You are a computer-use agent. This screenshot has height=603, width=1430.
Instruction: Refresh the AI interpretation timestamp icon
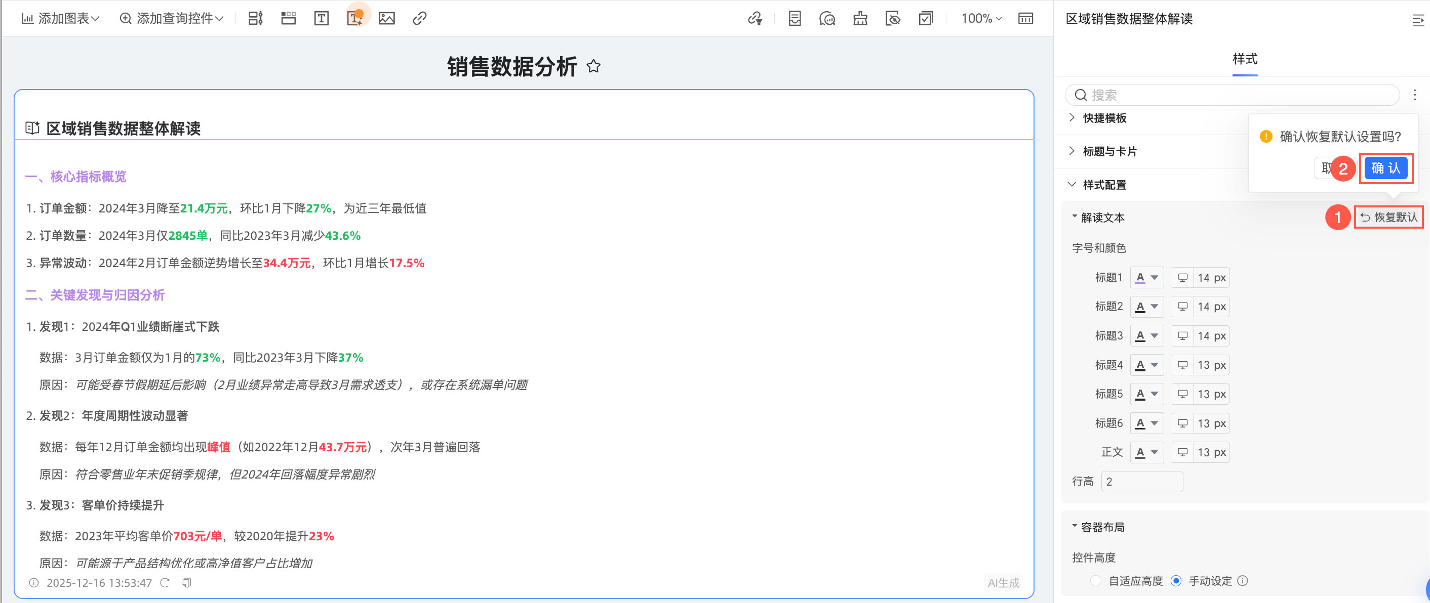pos(165,582)
